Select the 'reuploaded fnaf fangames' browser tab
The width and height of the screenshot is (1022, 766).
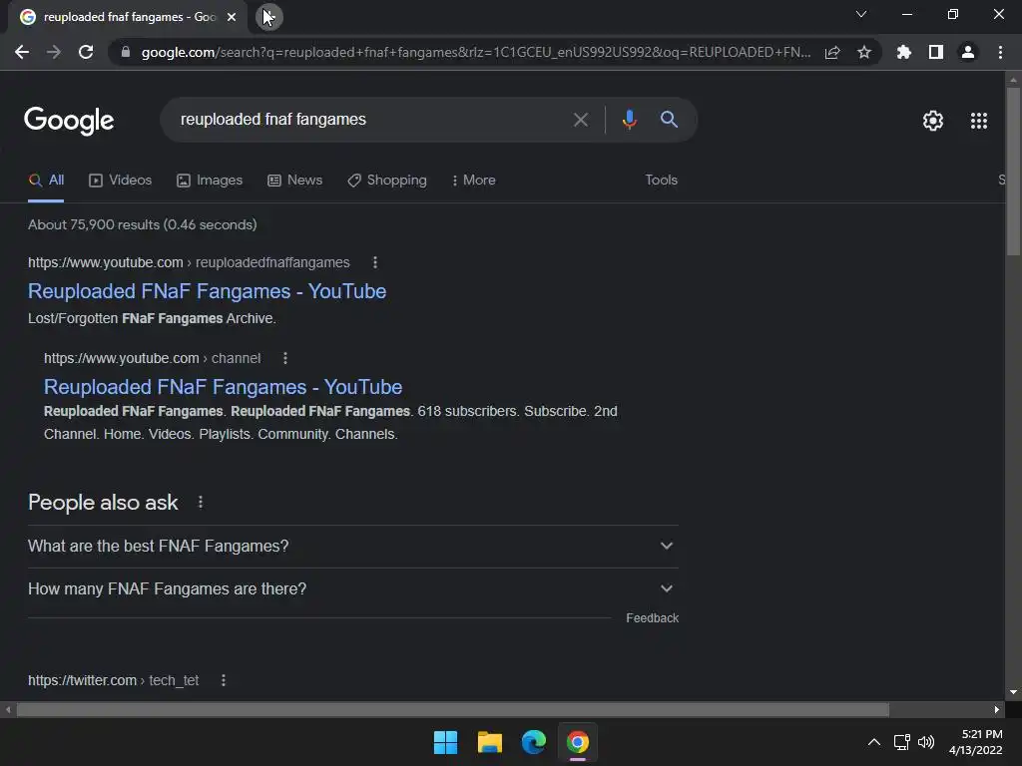coord(128,17)
